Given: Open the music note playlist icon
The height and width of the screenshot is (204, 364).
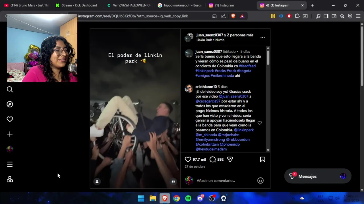Looking at the screenshot, I should pyautogui.click(x=318, y=16).
